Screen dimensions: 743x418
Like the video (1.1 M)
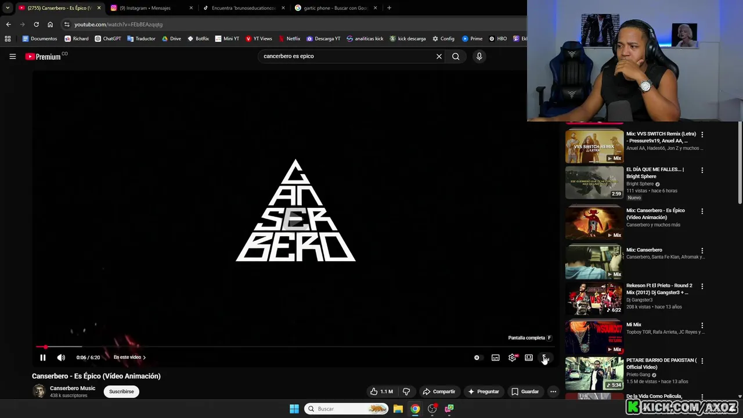coord(381,391)
